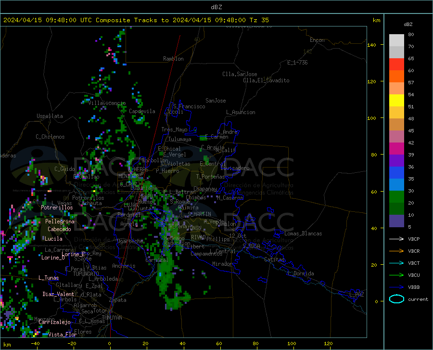Select the bright green 20 dBZ swatch

point(396,197)
